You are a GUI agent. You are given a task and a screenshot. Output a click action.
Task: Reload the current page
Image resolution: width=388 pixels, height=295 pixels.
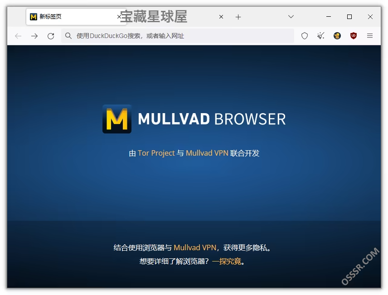click(51, 36)
